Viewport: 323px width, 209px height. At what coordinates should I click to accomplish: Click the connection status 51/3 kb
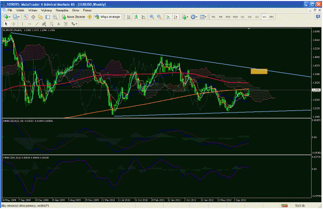300,205
